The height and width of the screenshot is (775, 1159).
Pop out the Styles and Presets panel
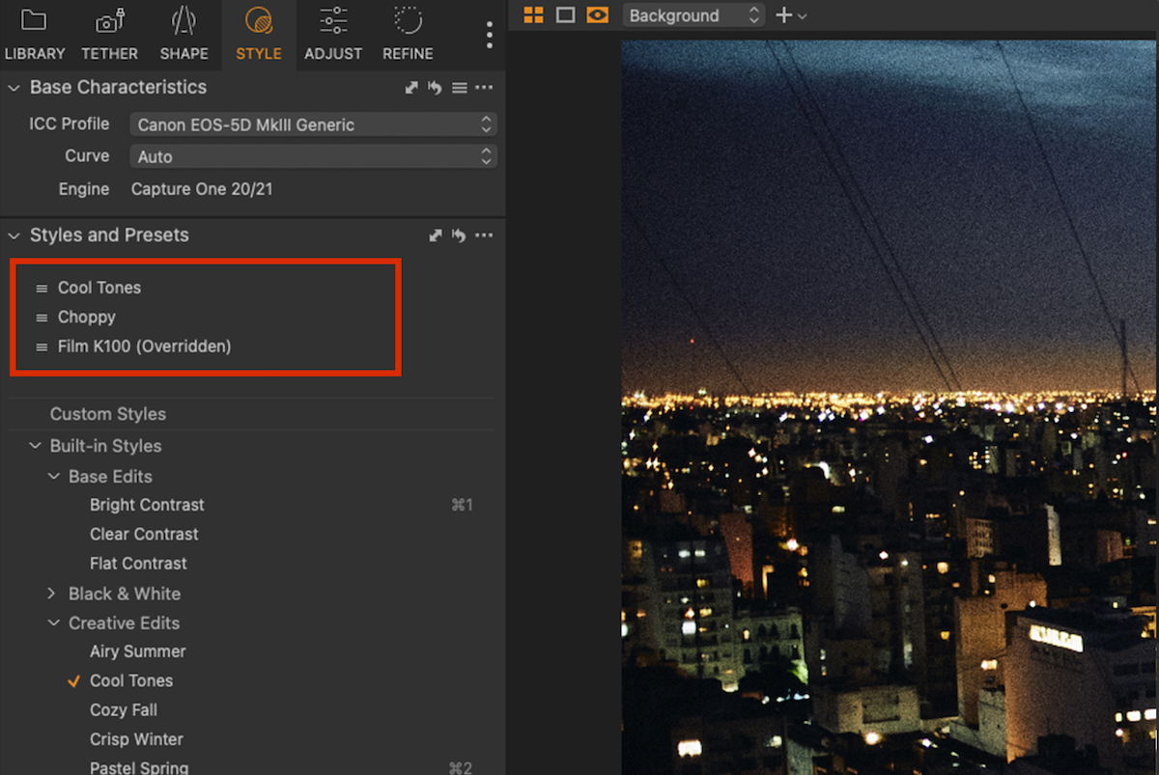(x=436, y=235)
